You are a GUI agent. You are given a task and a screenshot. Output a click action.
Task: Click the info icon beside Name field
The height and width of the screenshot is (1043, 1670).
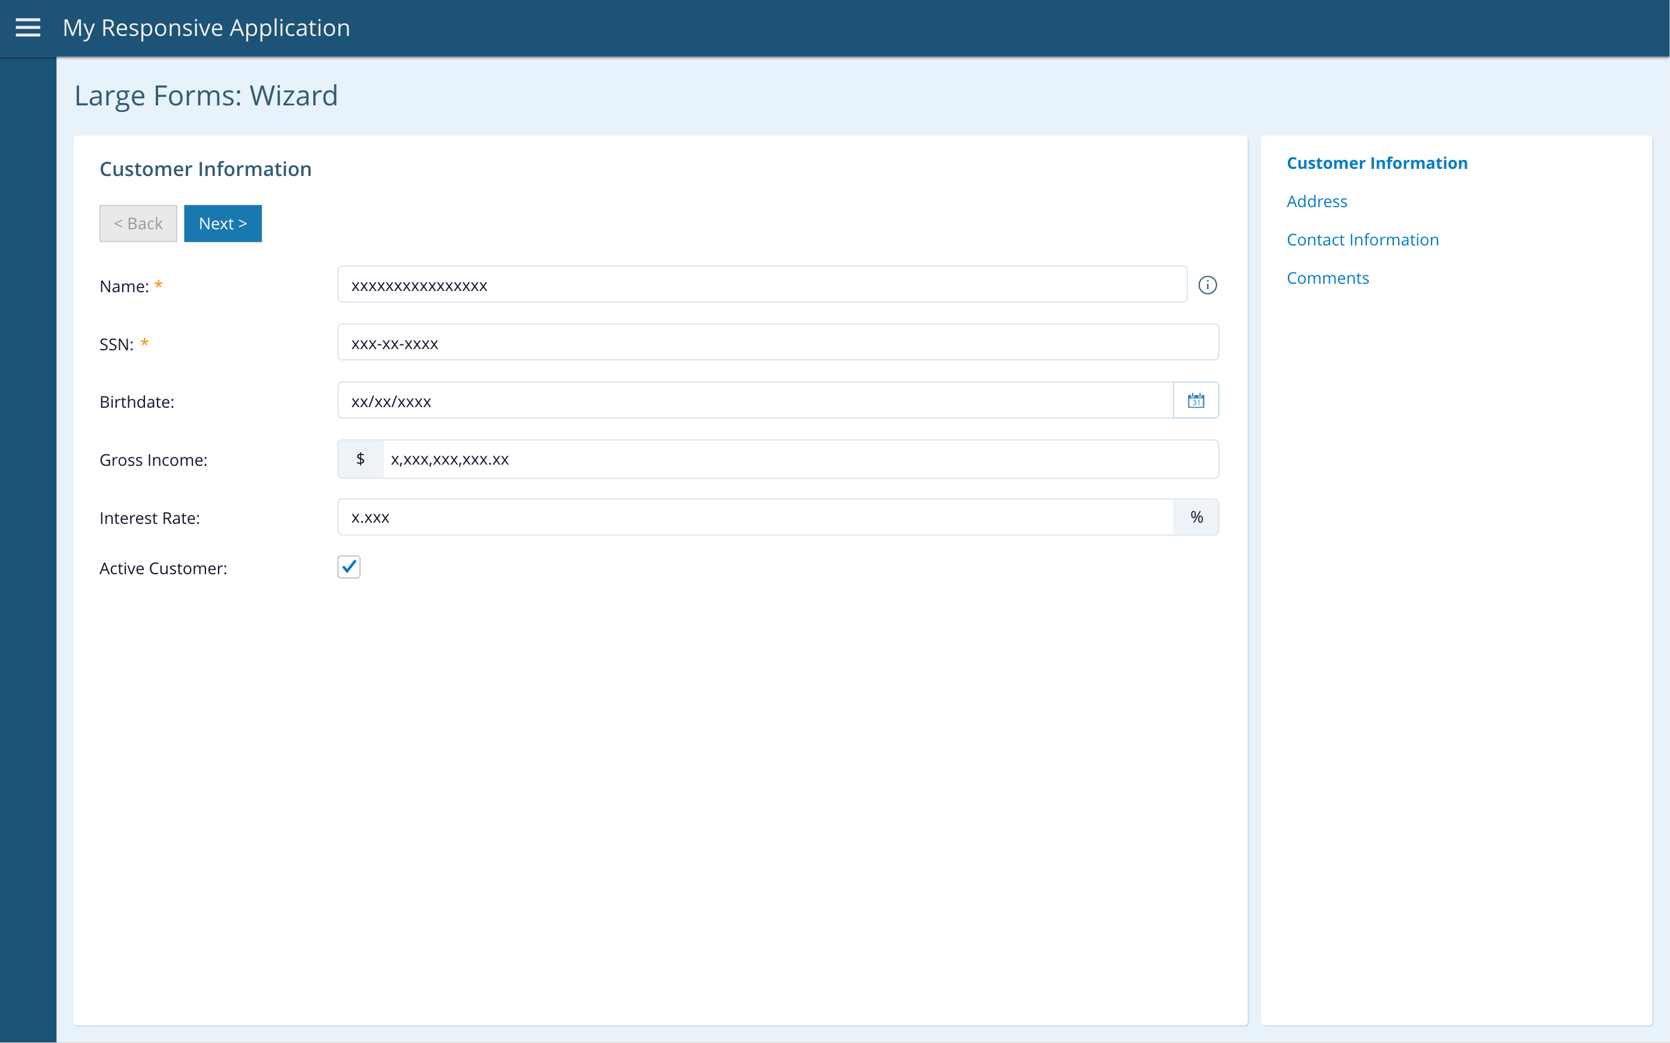pos(1207,285)
